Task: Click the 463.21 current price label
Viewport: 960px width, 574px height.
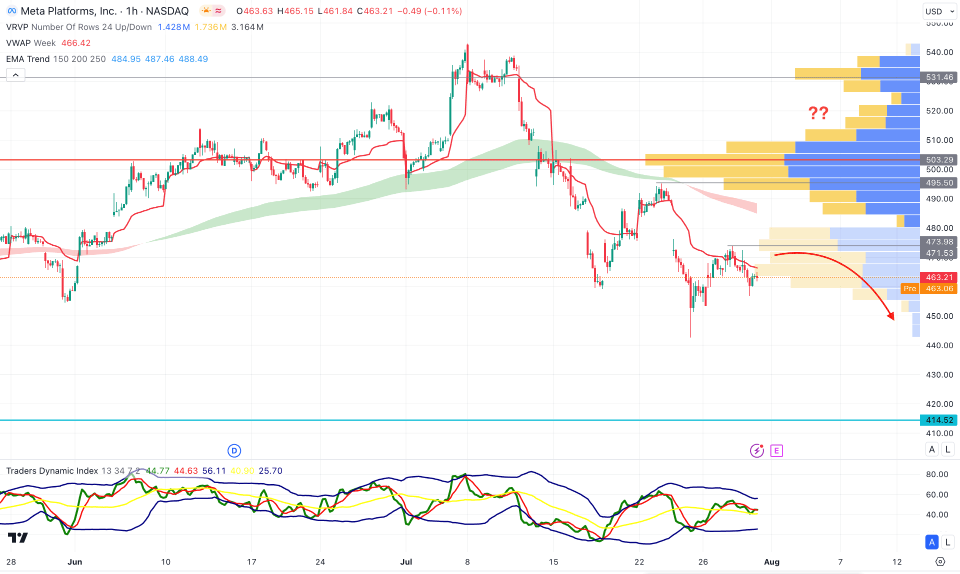Action: click(939, 277)
